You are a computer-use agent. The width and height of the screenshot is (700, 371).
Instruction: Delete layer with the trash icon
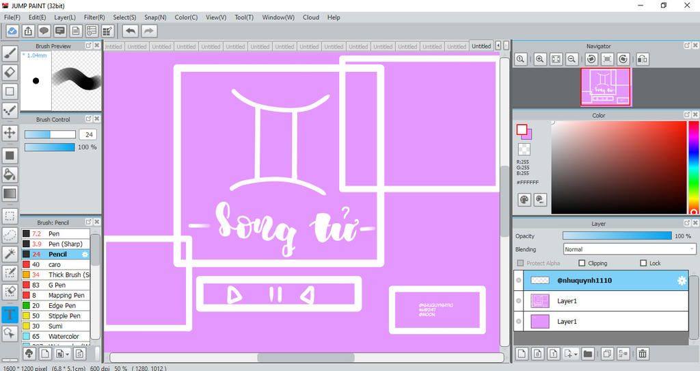click(643, 354)
